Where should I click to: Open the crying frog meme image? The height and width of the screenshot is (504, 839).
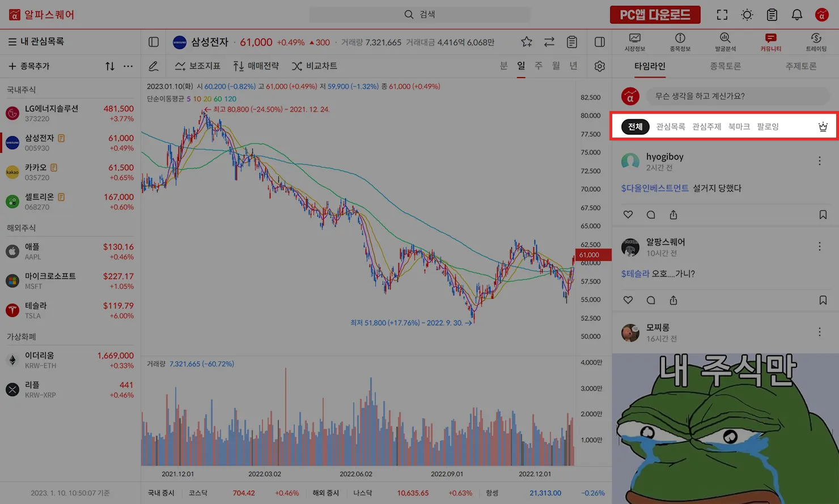coord(726,429)
